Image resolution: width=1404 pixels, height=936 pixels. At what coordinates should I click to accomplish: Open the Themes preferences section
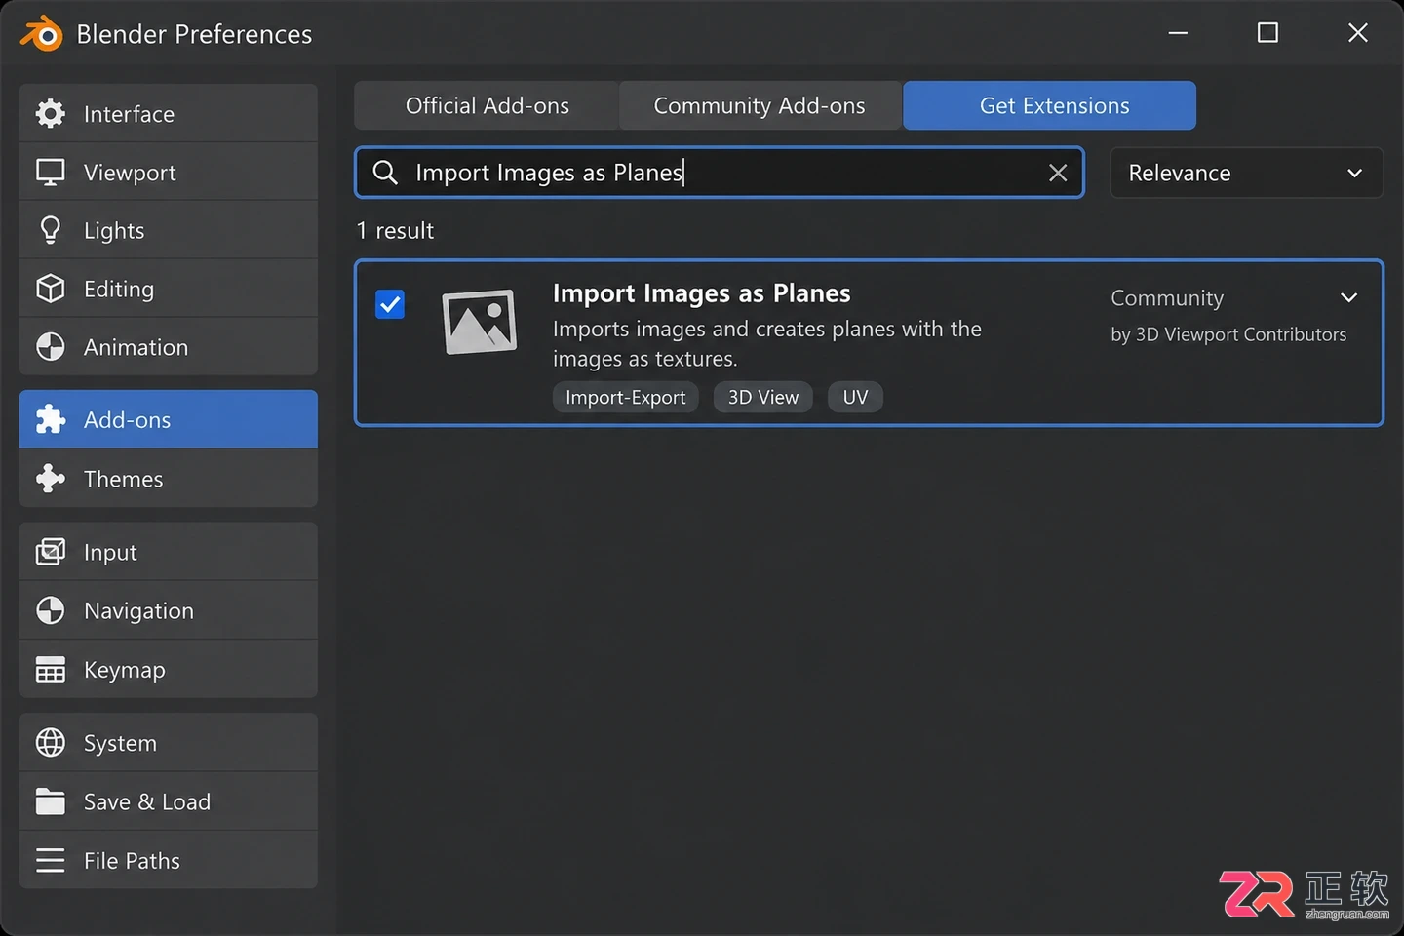click(x=169, y=479)
